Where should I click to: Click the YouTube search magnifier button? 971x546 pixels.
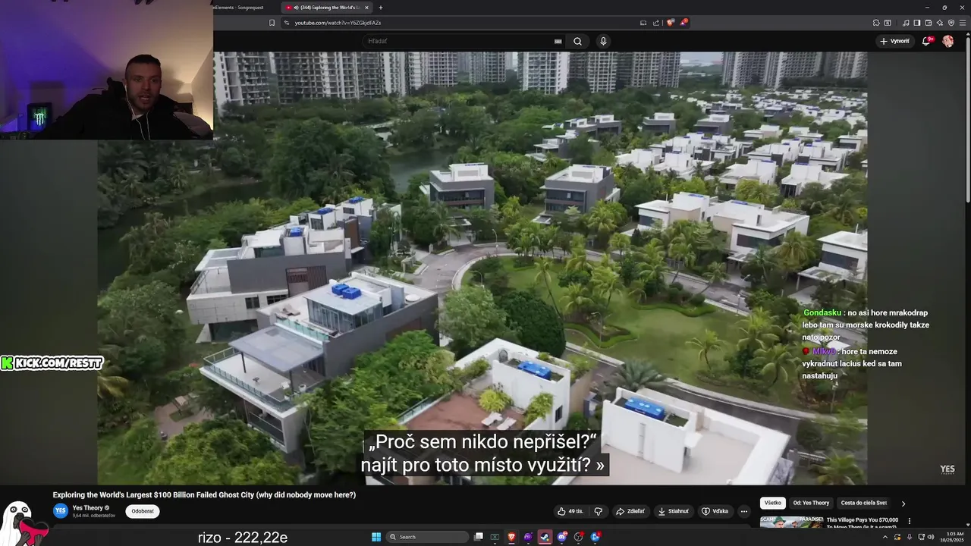pos(577,41)
